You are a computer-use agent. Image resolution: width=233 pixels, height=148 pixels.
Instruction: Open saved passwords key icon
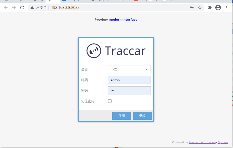tap(192, 8)
